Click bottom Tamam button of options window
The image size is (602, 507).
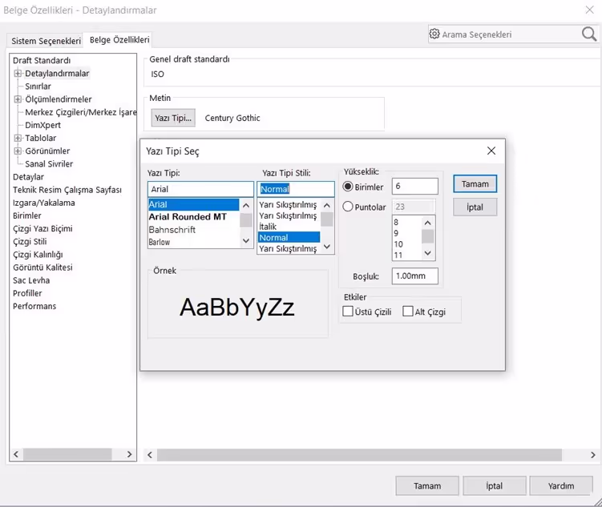coord(427,486)
